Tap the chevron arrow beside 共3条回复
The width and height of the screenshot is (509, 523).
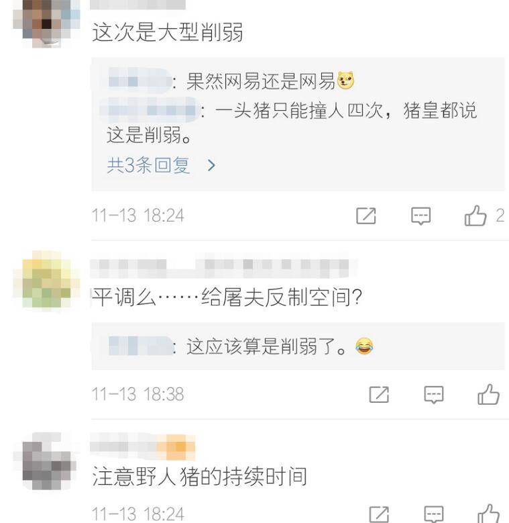(211, 165)
